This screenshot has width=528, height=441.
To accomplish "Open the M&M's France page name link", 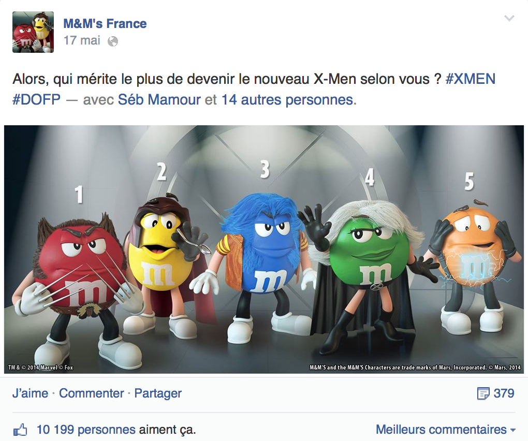I will pyautogui.click(x=105, y=23).
